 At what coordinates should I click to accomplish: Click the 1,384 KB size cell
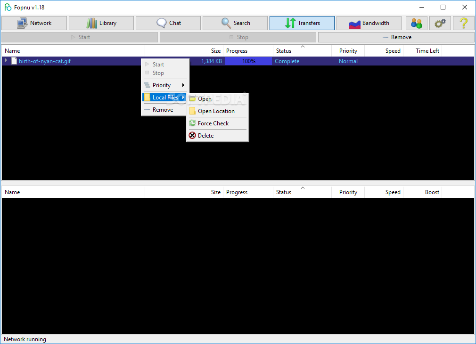[211, 61]
